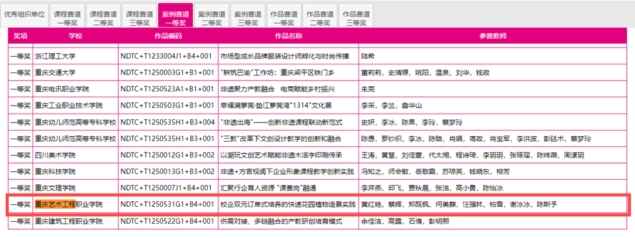Switch to 作品赛道三等奖 tab
635x238 pixels.
point(356,15)
